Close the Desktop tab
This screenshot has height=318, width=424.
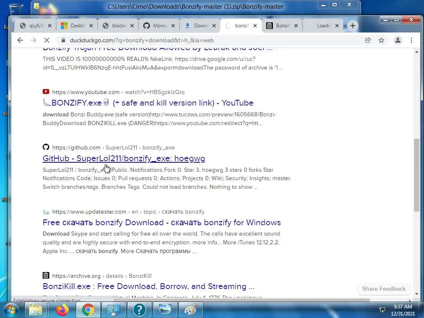pos(91,26)
